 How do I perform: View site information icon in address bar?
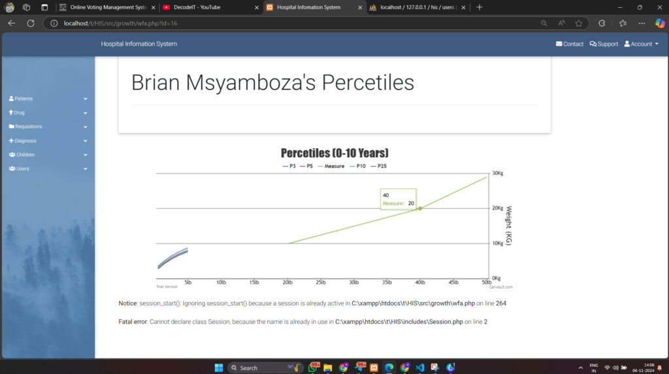(54, 23)
